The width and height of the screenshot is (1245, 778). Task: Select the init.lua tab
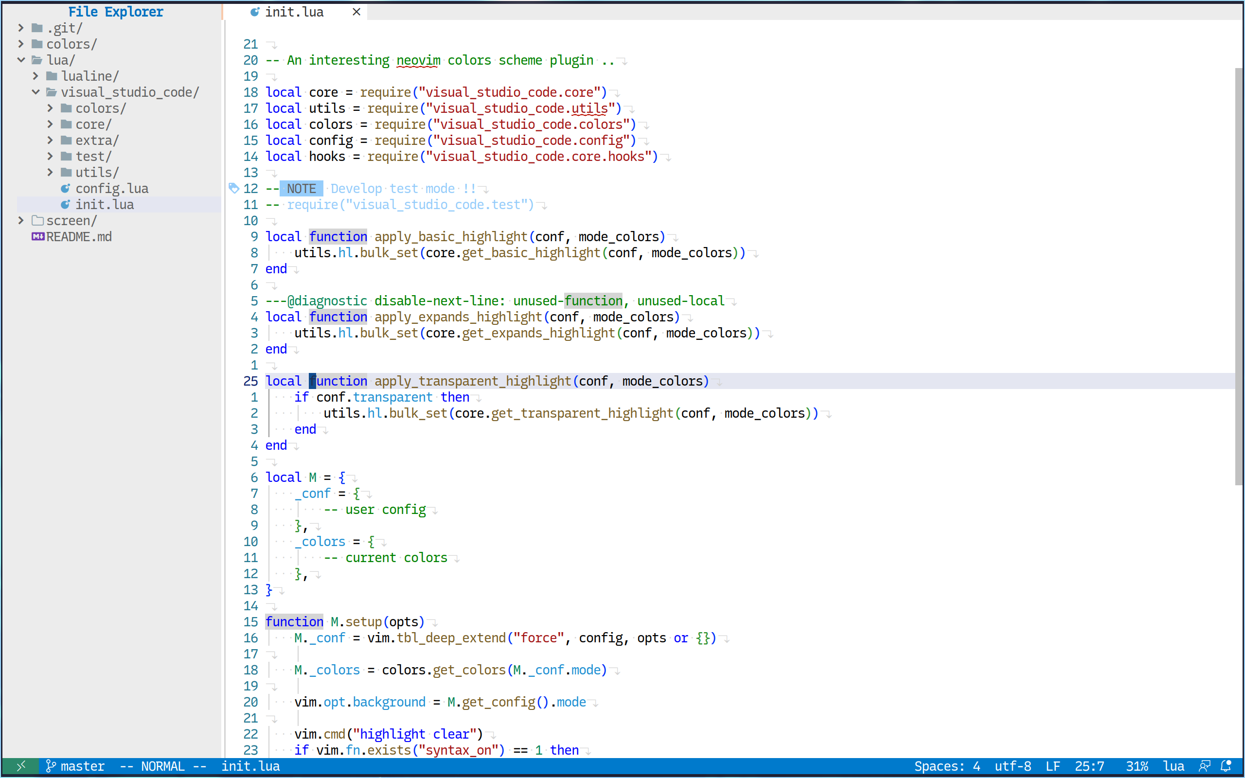(x=294, y=12)
